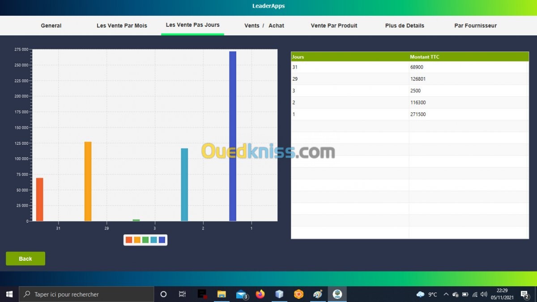Click the OneDrive cloud tray icon
The width and height of the screenshot is (537, 302).
456,294
